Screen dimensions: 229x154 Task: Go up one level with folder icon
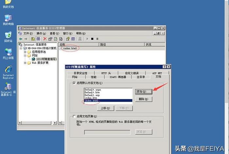tap(33, 39)
